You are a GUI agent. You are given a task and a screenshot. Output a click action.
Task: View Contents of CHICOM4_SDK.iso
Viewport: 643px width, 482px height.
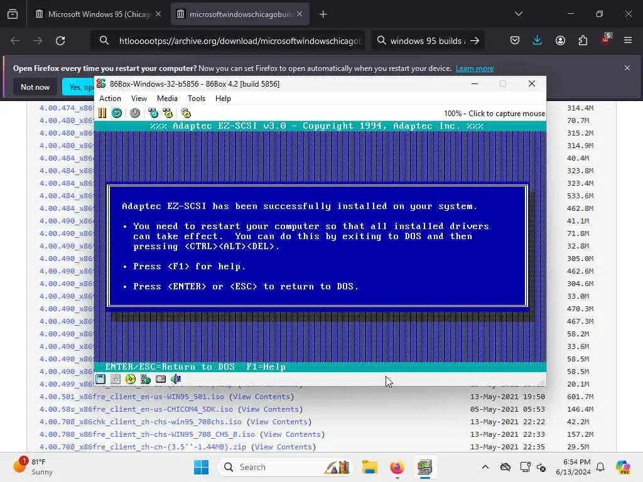coord(270,409)
